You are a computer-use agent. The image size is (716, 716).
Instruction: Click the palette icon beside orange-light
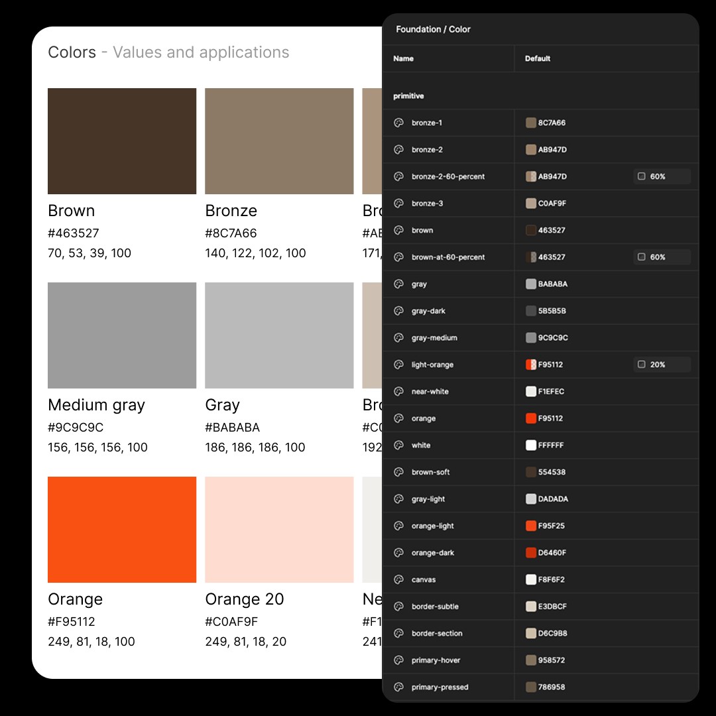tap(398, 526)
